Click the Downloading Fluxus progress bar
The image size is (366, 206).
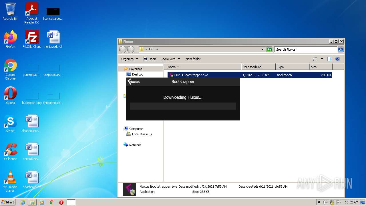pos(183,106)
